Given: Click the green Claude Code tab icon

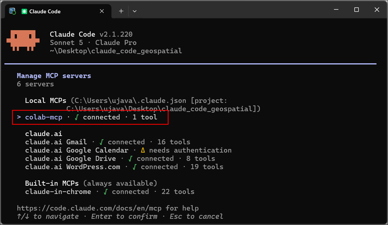Looking at the screenshot, I should [24, 11].
